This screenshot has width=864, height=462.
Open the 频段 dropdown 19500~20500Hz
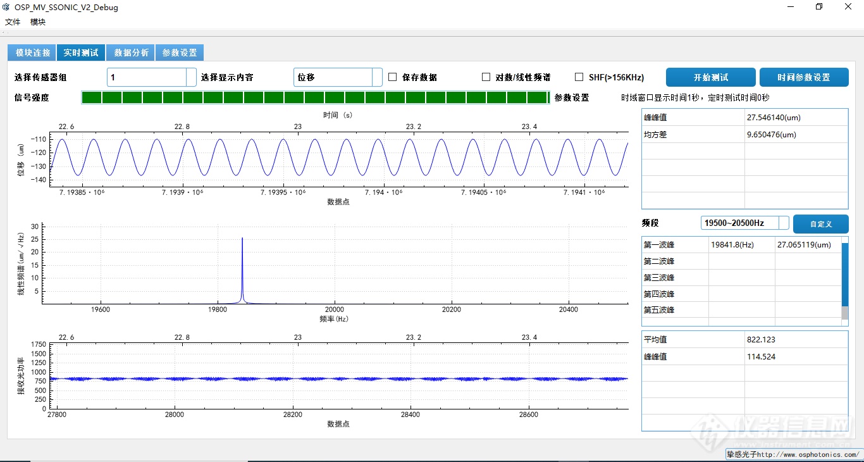[745, 223]
